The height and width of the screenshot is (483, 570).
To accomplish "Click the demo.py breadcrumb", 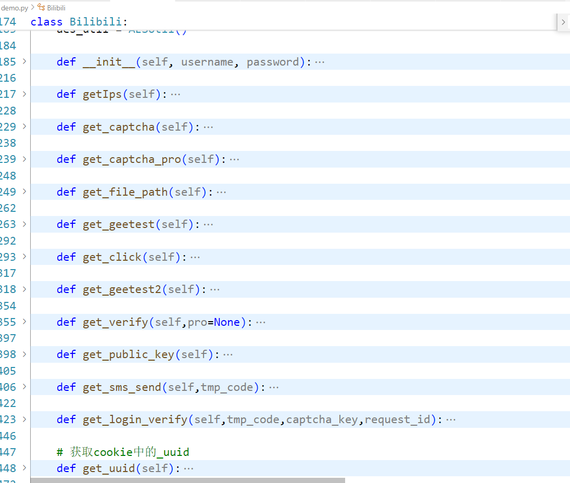I will (x=14, y=8).
